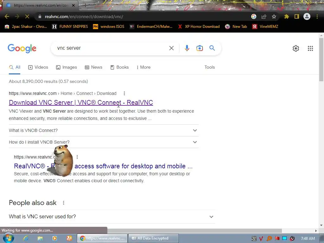Expand 'What is VNC server used for?'

coord(112,217)
